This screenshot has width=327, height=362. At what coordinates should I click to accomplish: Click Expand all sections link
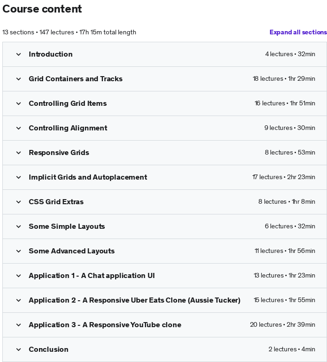(x=298, y=32)
